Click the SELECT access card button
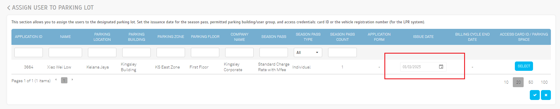 (524, 66)
